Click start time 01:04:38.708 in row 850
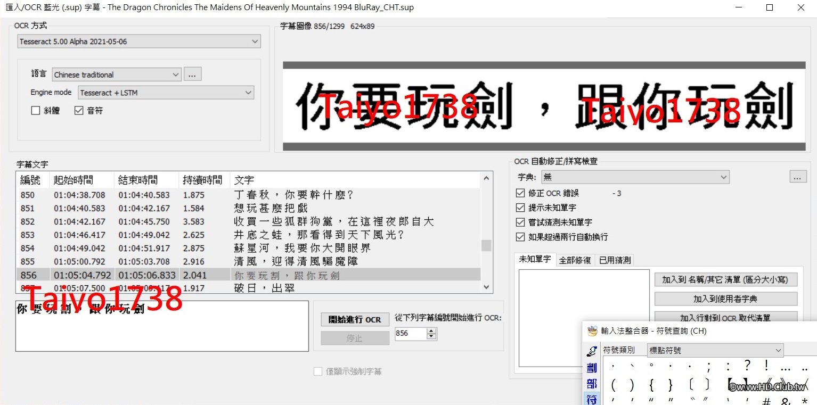The width and height of the screenshot is (817, 405). tap(80, 195)
